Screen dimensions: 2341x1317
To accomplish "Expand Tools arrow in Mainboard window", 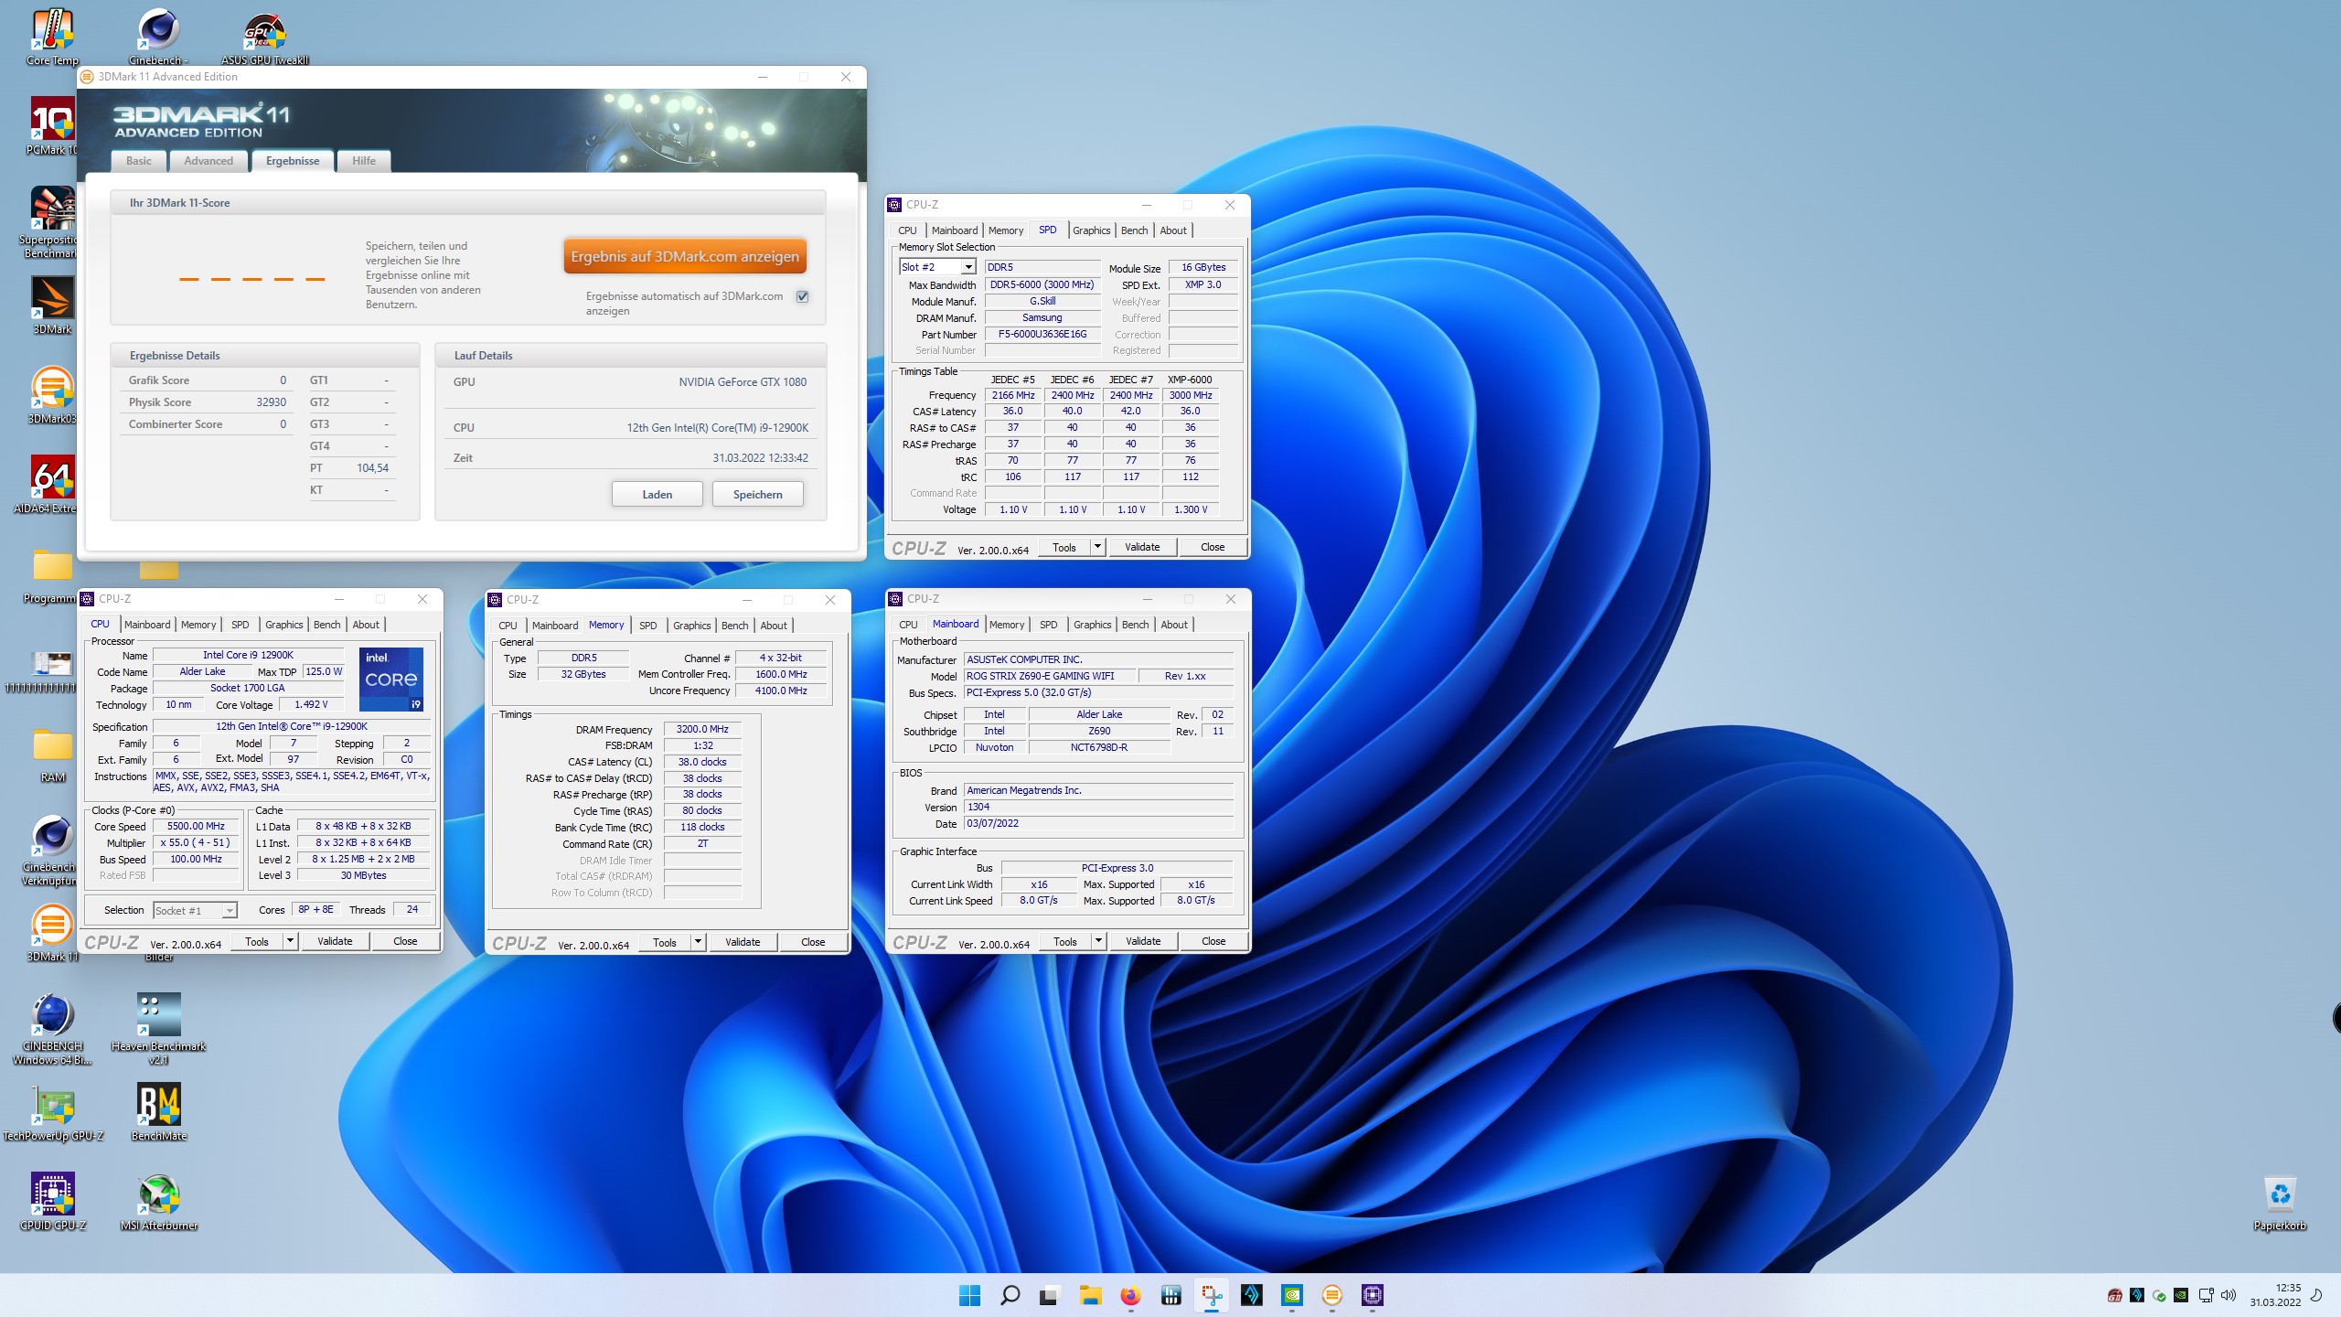I will [x=1098, y=941].
